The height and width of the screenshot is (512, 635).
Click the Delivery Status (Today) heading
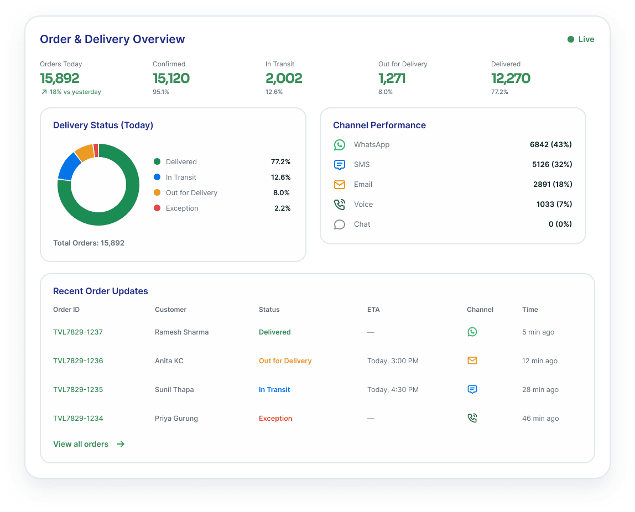click(103, 125)
